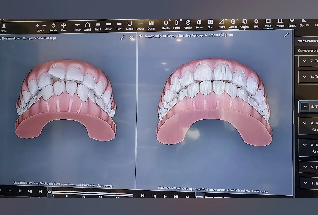Expand treatment plan 7 in sidebar

[x=305, y=61]
